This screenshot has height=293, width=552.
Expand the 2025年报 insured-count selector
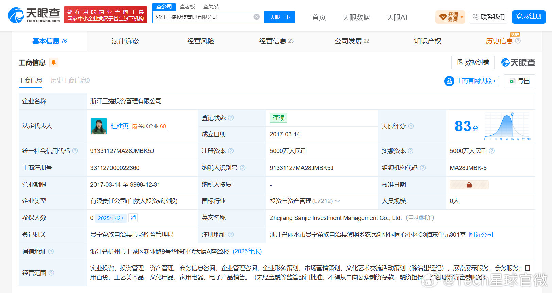111,218
